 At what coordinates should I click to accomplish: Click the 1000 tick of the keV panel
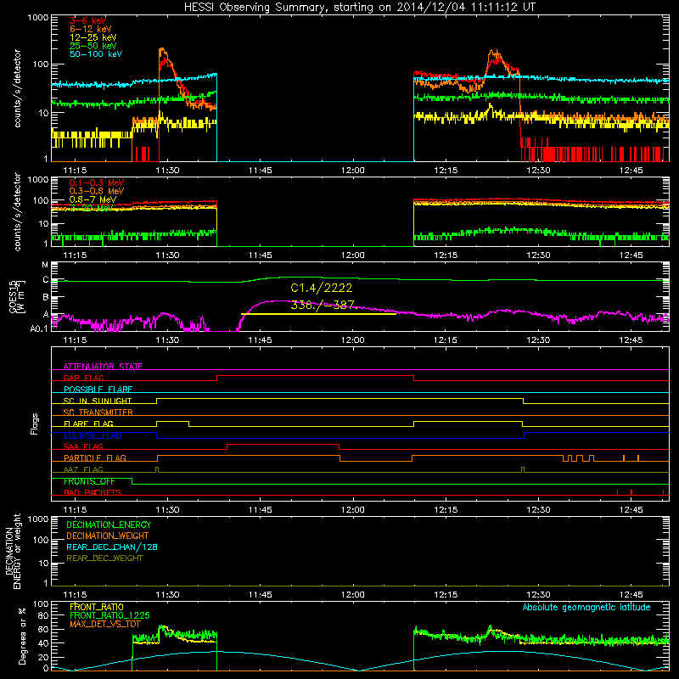(37, 18)
